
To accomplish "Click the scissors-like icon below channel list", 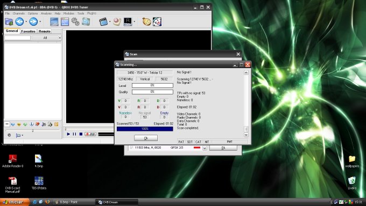I will click(x=44, y=124).
